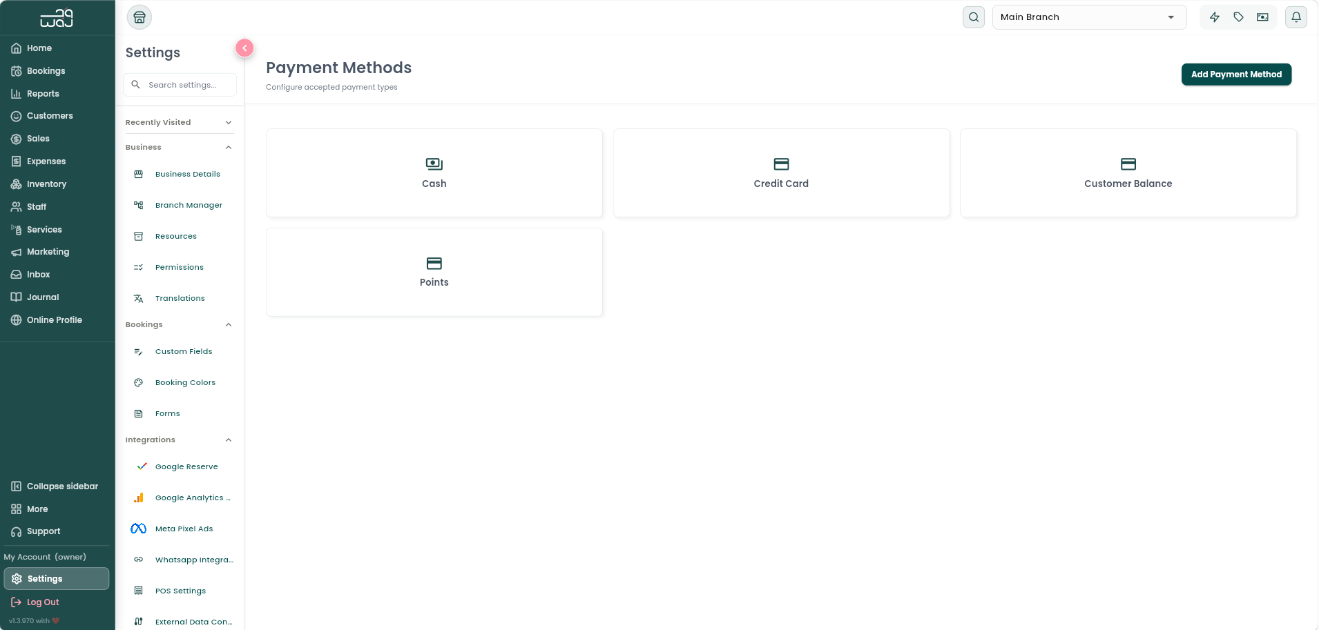Collapse settings panel with pink arrow button
1319x630 pixels.
pos(244,48)
